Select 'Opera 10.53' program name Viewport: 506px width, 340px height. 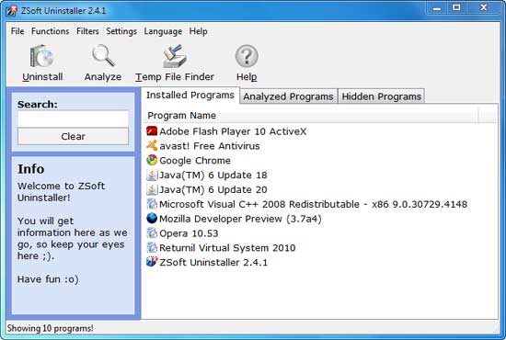189,233
